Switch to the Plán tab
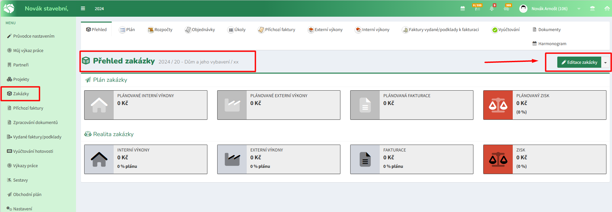This screenshot has height=212, width=612. click(127, 29)
